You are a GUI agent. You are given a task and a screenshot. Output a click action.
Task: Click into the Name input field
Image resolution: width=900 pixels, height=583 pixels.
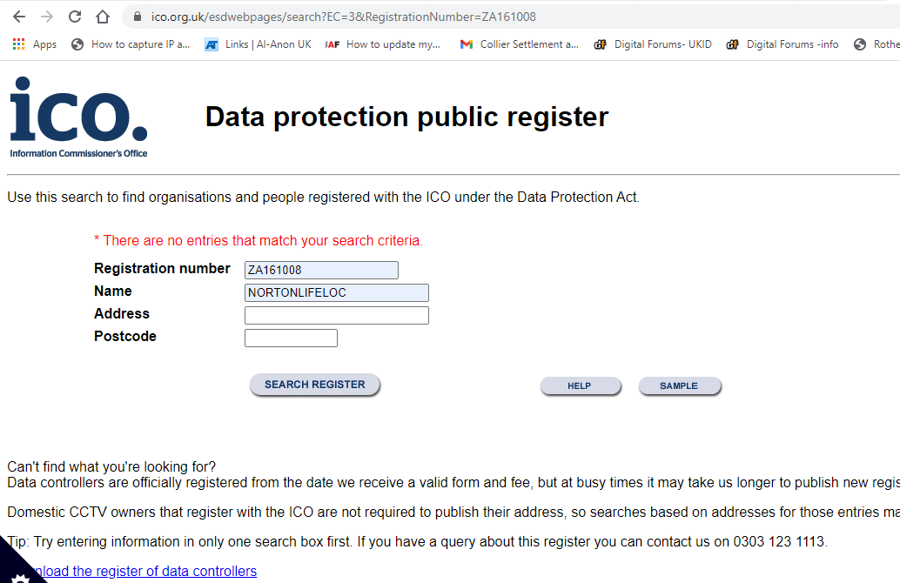click(x=336, y=292)
